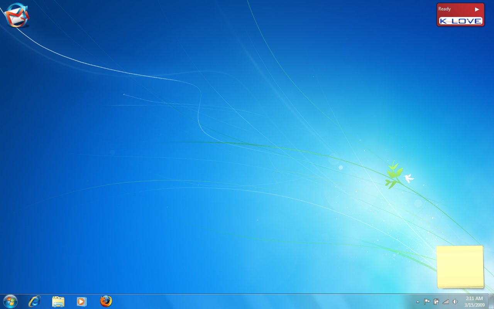Click the K-LOVE logo in the gadget
The image size is (494, 309).
tap(460, 21)
